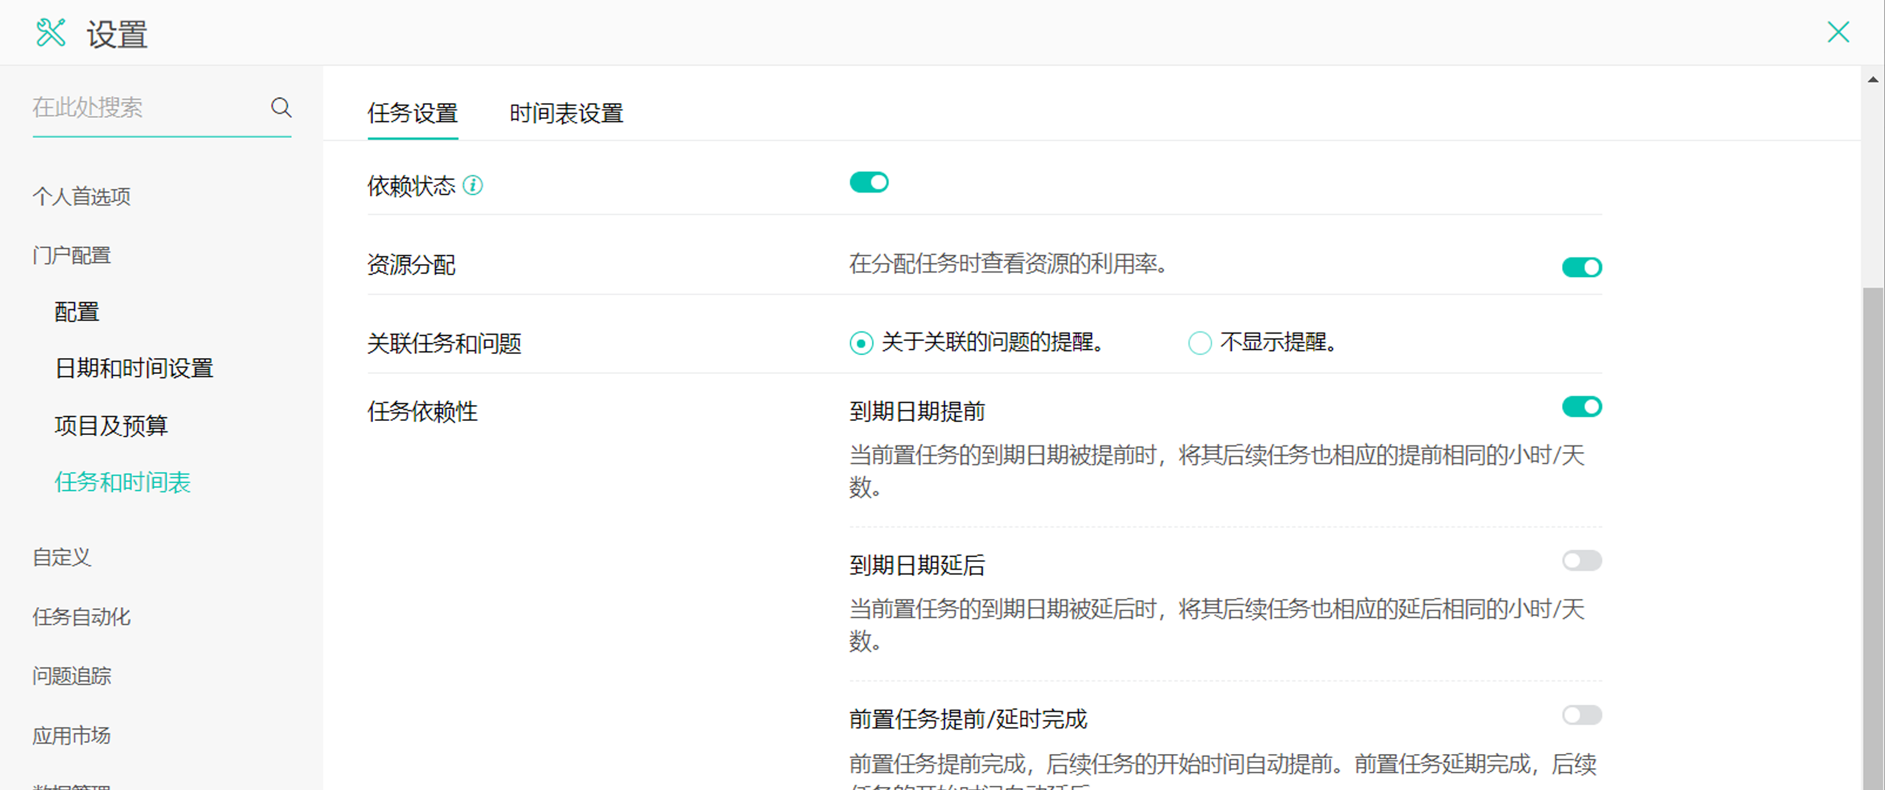This screenshot has height=790, width=1885.
Task: Expand 个人首选项 in sidebar
Action: click(x=81, y=196)
